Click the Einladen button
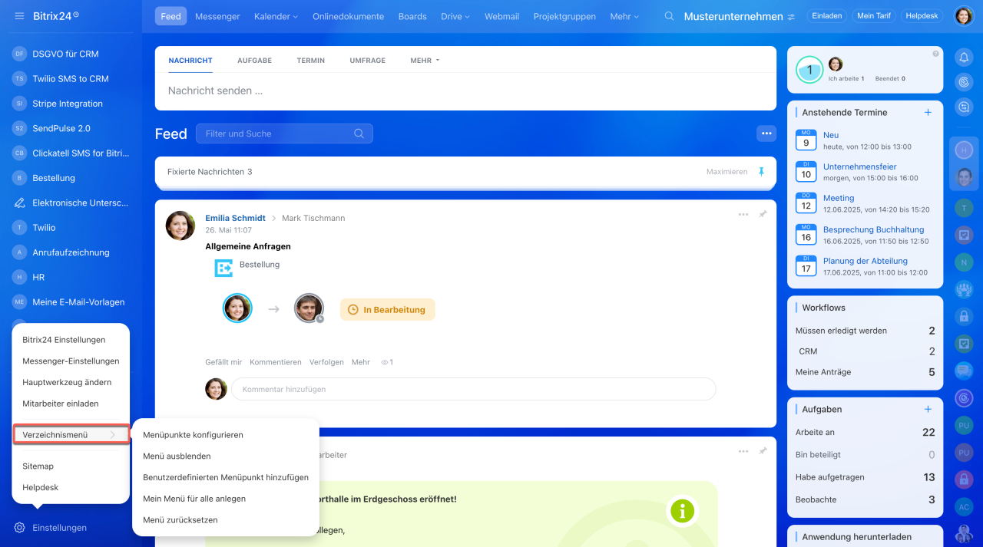Image resolution: width=983 pixels, height=547 pixels. point(826,16)
